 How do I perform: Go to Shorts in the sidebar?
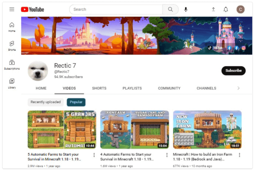12,46
